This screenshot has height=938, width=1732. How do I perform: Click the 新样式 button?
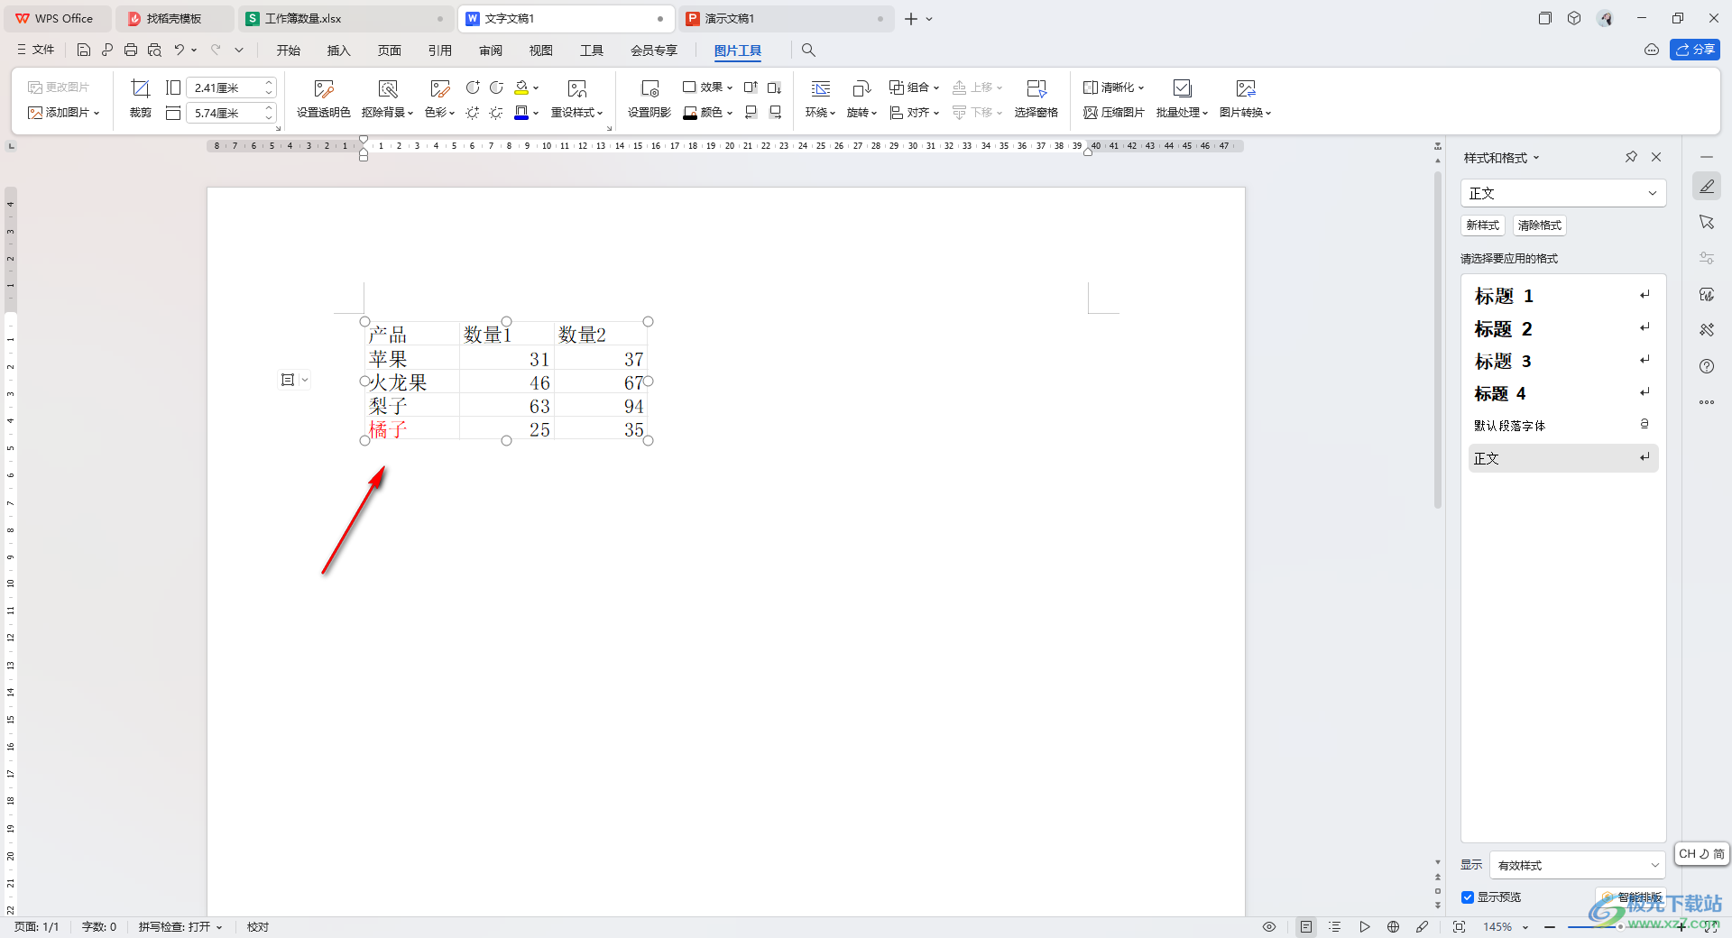point(1483,225)
